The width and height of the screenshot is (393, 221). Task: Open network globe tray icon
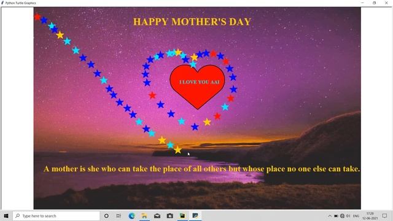(x=342, y=215)
